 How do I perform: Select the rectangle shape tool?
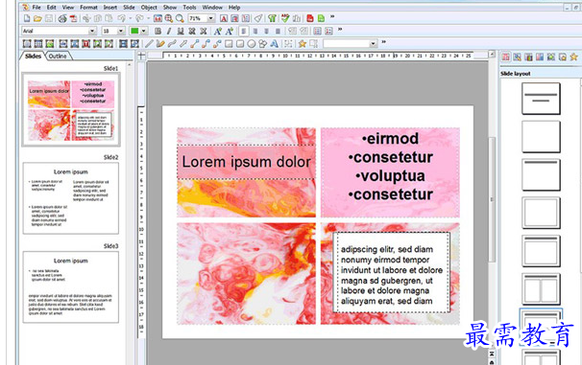[x=229, y=44]
